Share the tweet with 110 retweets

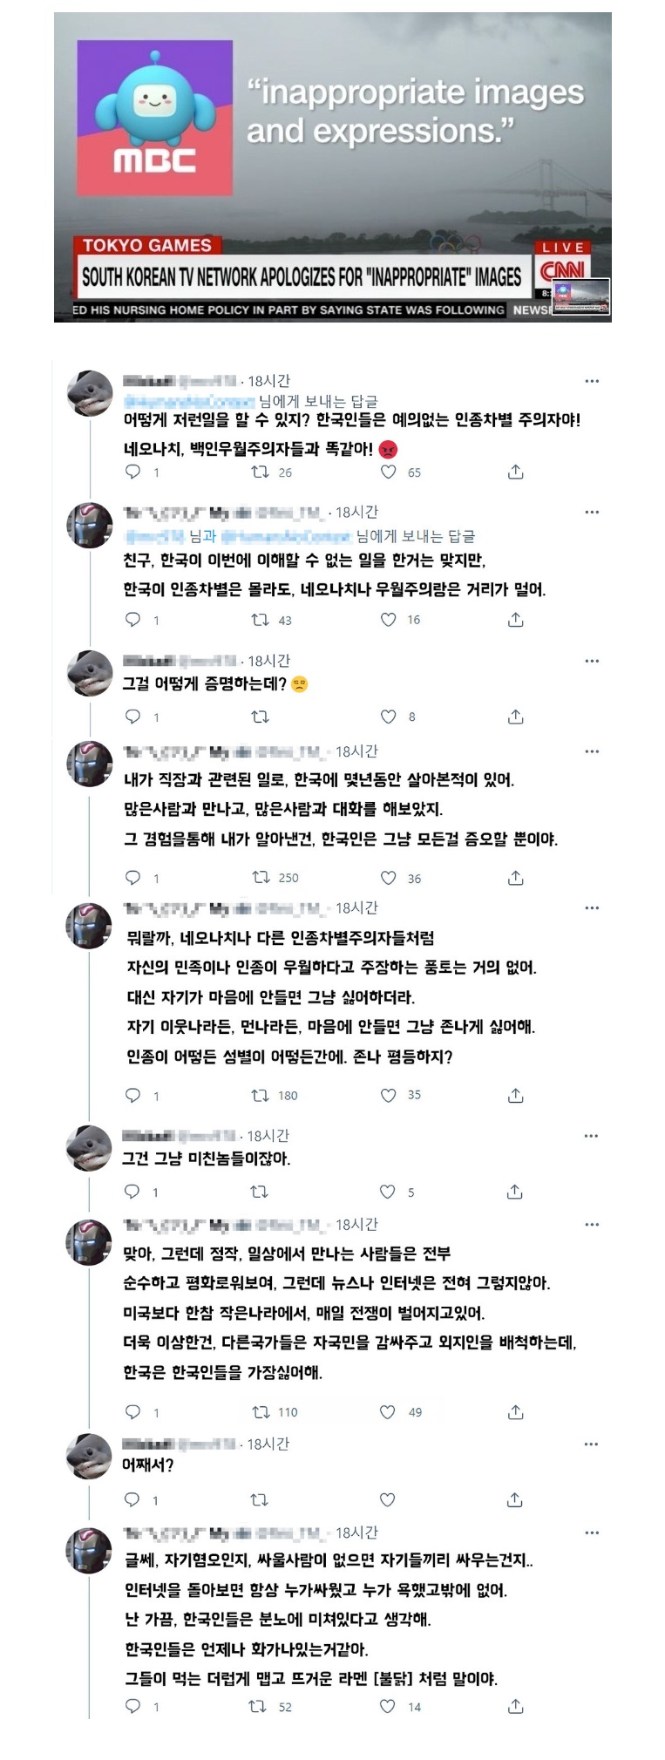[x=516, y=1412]
